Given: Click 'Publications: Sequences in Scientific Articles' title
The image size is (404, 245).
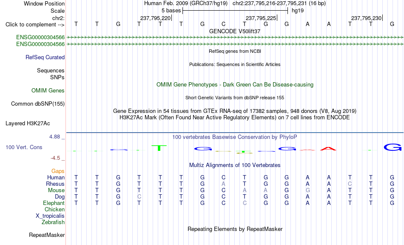Looking at the screenshot, I should pyautogui.click(x=235, y=64).
